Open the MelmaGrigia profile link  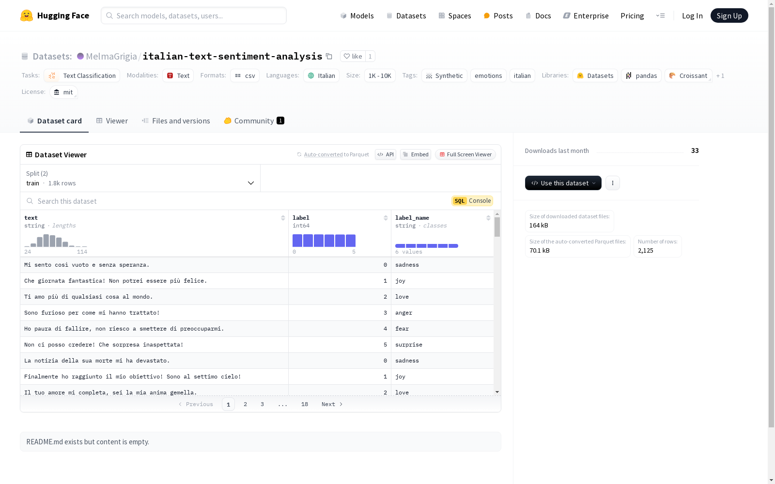[111, 56]
